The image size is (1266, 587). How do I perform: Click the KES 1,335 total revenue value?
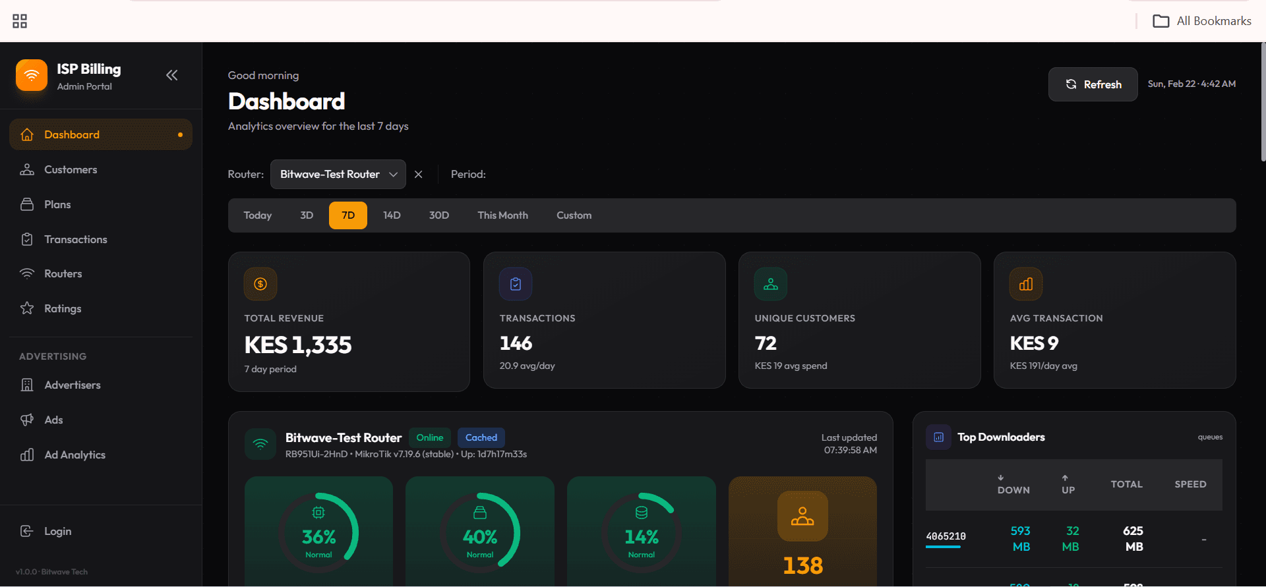point(298,345)
